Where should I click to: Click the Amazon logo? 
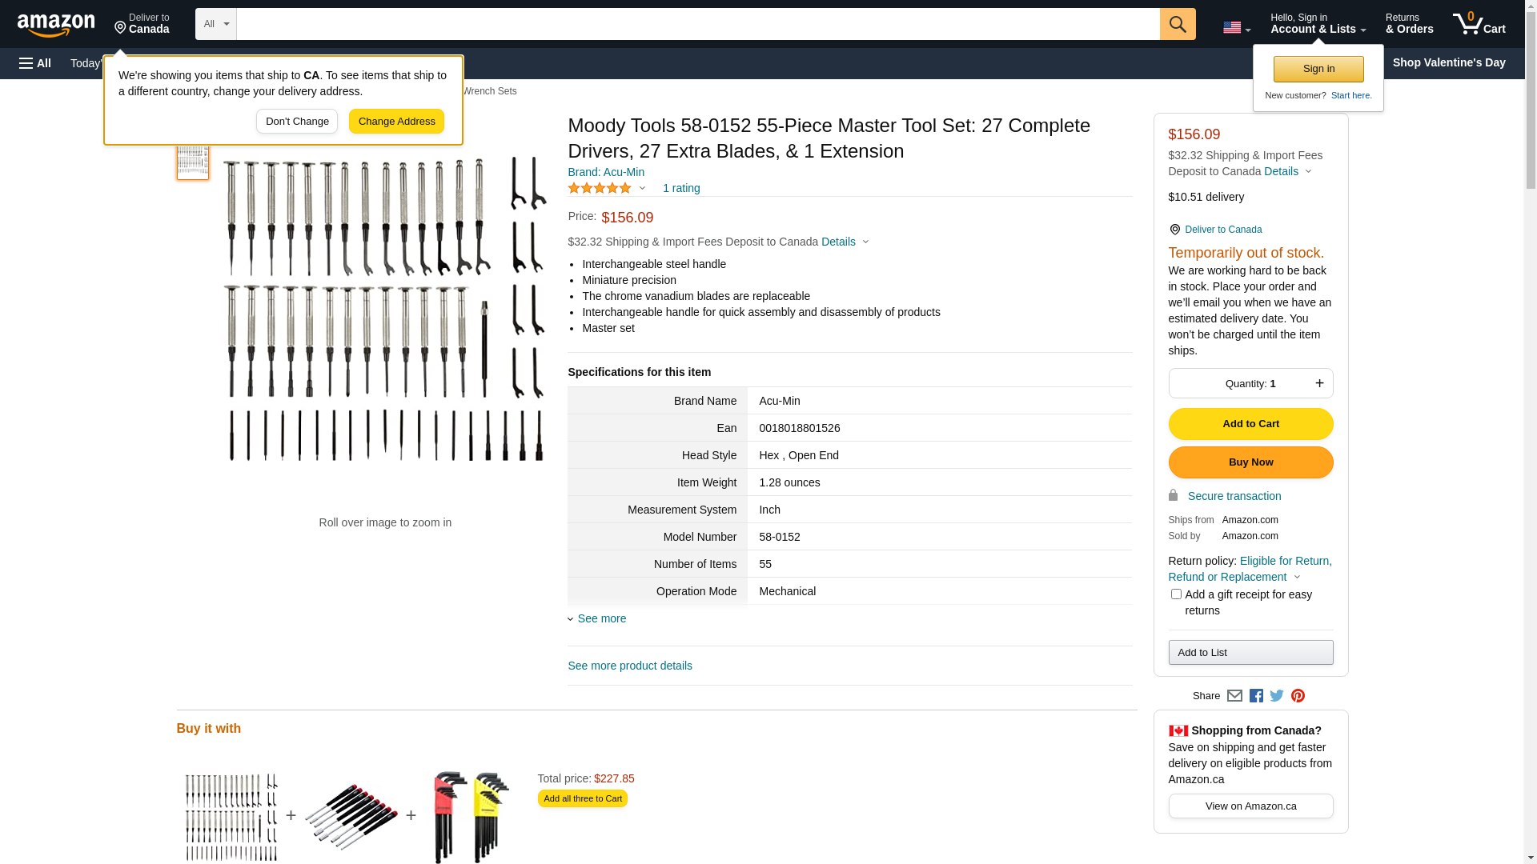[x=56, y=25]
